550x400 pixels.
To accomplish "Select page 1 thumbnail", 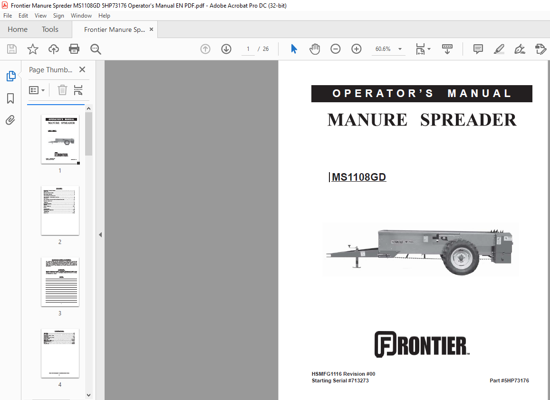I will [60, 139].
